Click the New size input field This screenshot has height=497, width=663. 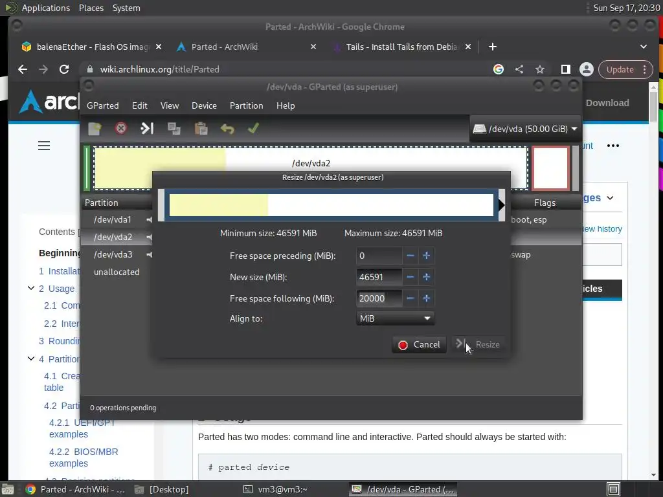pyautogui.click(x=379, y=277)
